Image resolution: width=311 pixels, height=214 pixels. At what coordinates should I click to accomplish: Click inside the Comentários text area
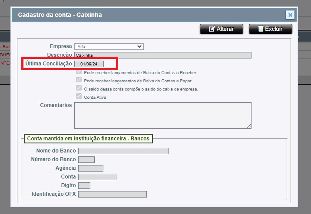[x=162, y=115]
